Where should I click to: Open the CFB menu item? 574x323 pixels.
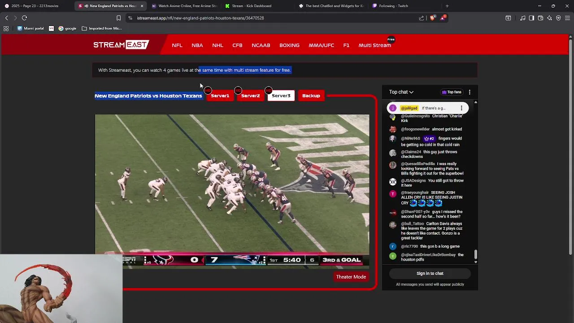tap(237, 45)
